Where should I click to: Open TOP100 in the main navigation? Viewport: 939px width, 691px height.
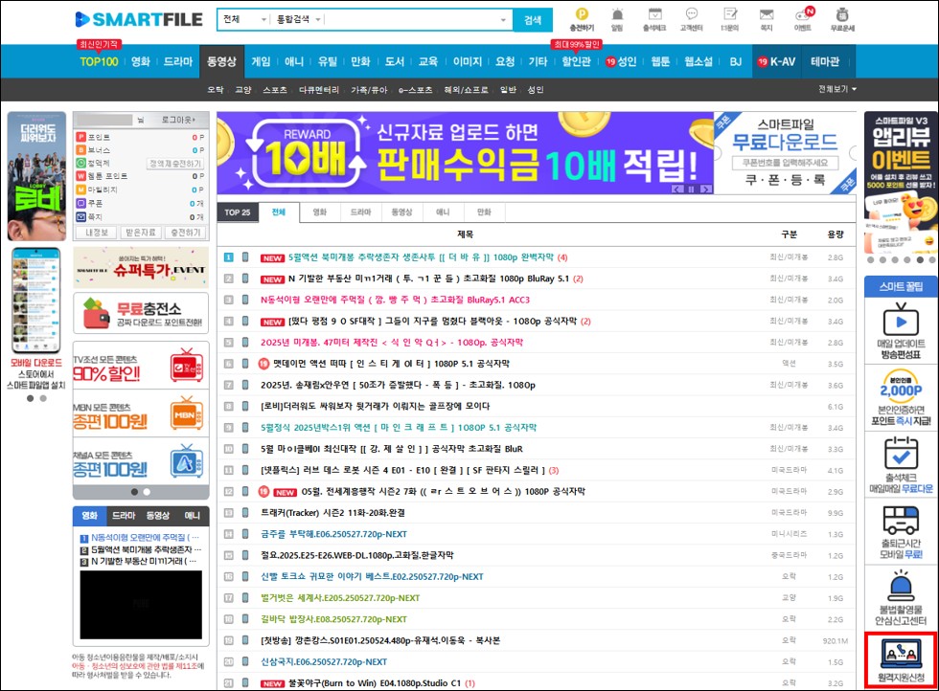99,61
